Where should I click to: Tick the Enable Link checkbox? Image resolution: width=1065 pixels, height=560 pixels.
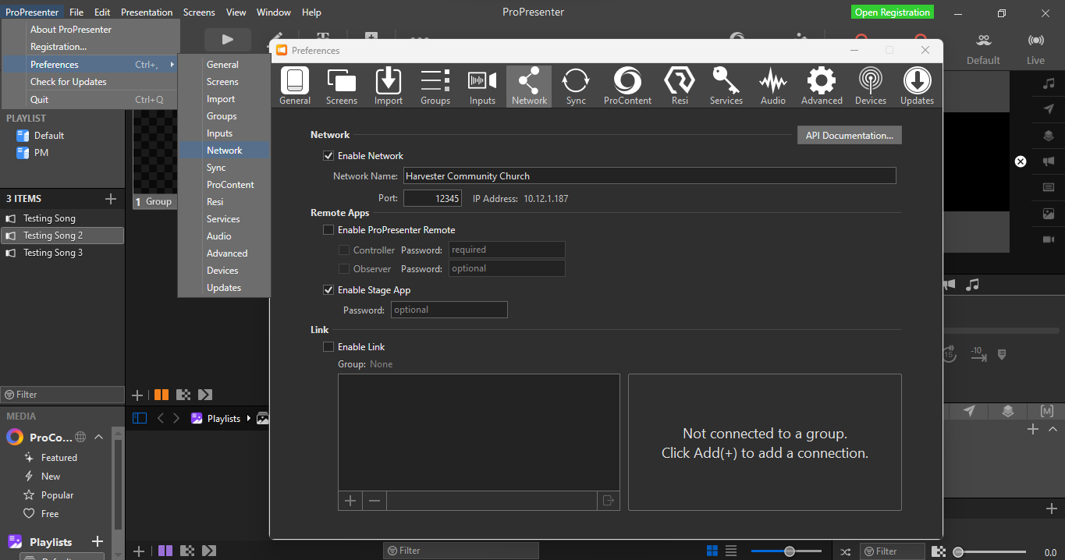[x=328, y=347]
